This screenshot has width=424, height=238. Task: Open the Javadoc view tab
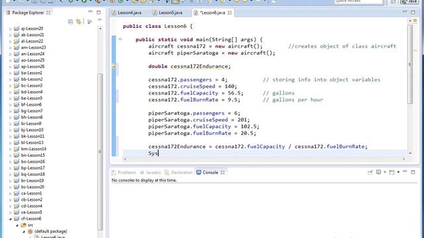click(x=150, y=173)
